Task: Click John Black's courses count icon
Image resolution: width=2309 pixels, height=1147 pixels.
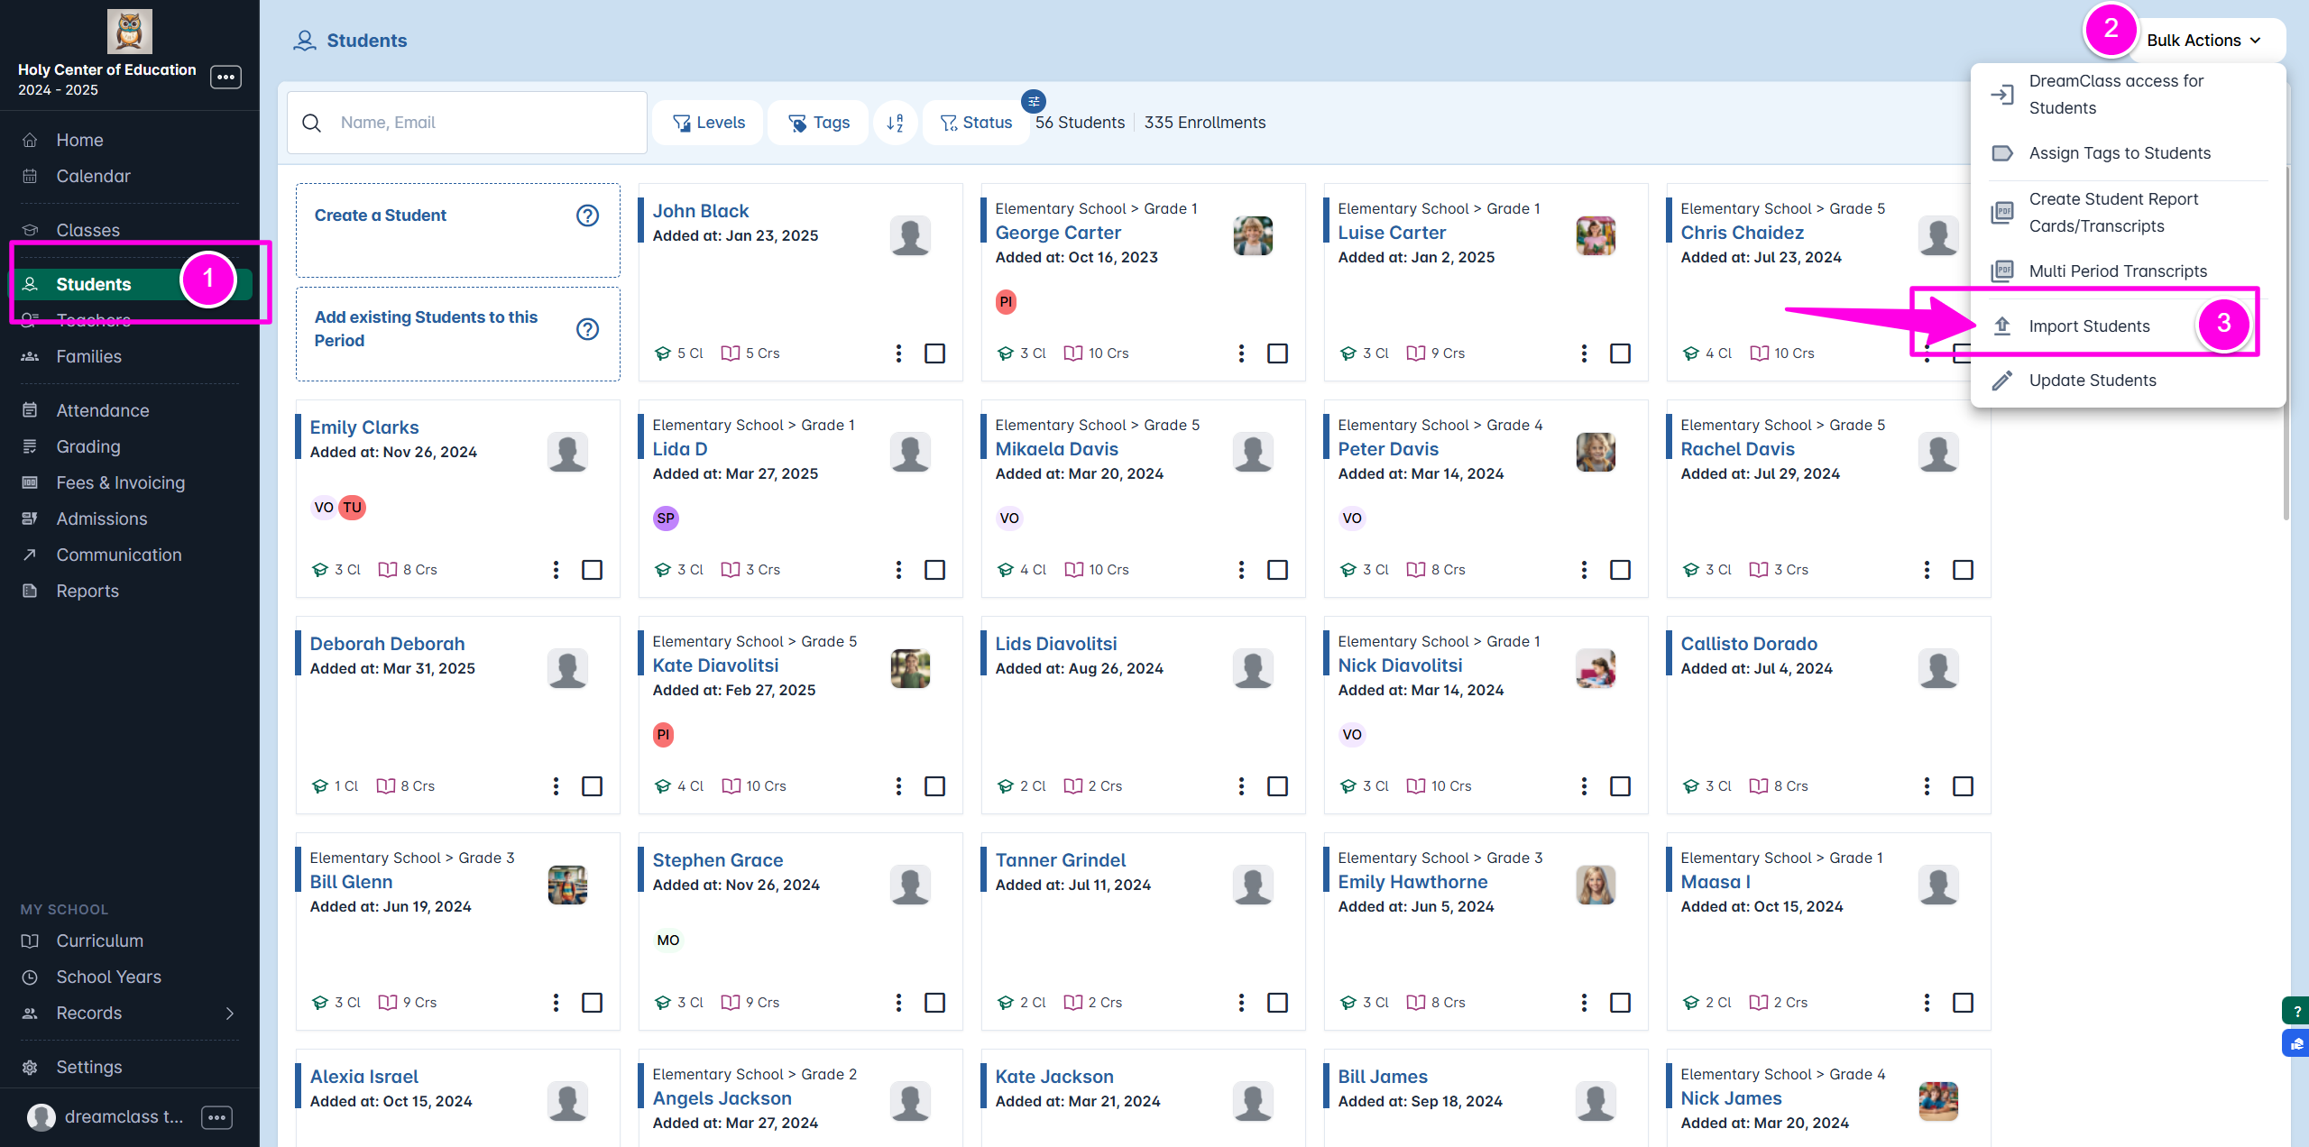Action: tap(731, 353)
